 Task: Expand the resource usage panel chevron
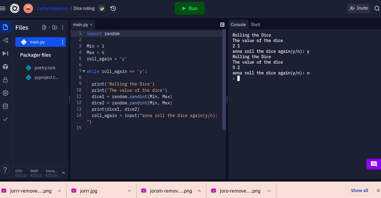click(63, 173)
